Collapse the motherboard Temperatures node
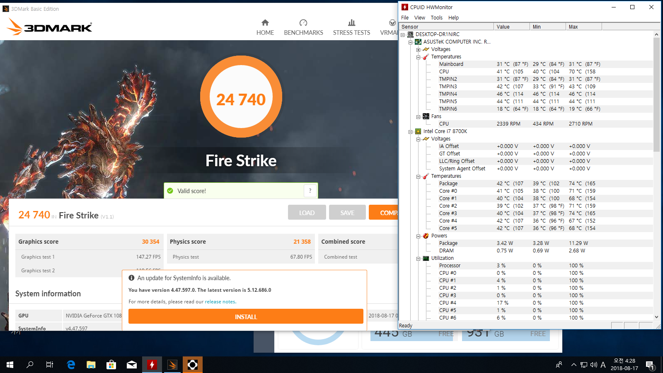The height and width of the screenshot is (373, 663). [x=419, y=57]
